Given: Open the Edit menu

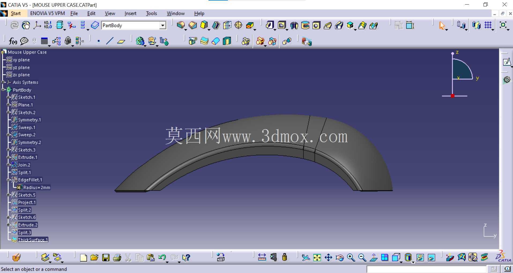Looking at the screenshot, I should [91, 13].
